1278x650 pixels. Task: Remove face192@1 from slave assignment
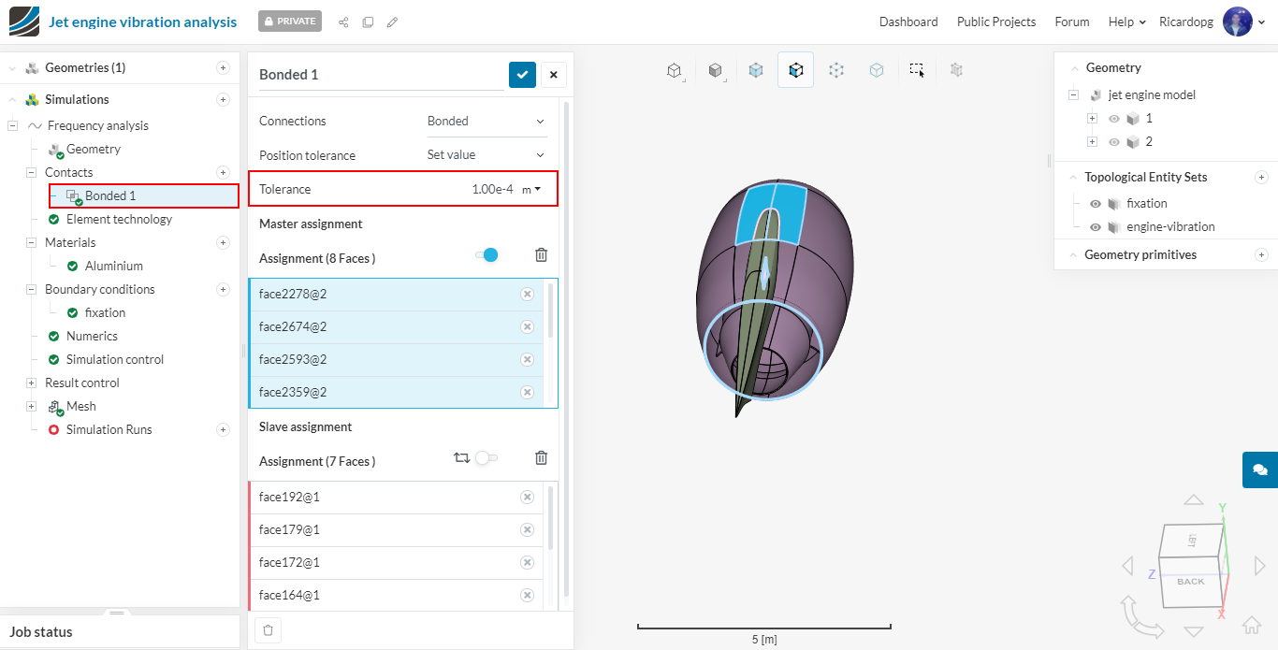pyautogui.click(x=527, y=497)
